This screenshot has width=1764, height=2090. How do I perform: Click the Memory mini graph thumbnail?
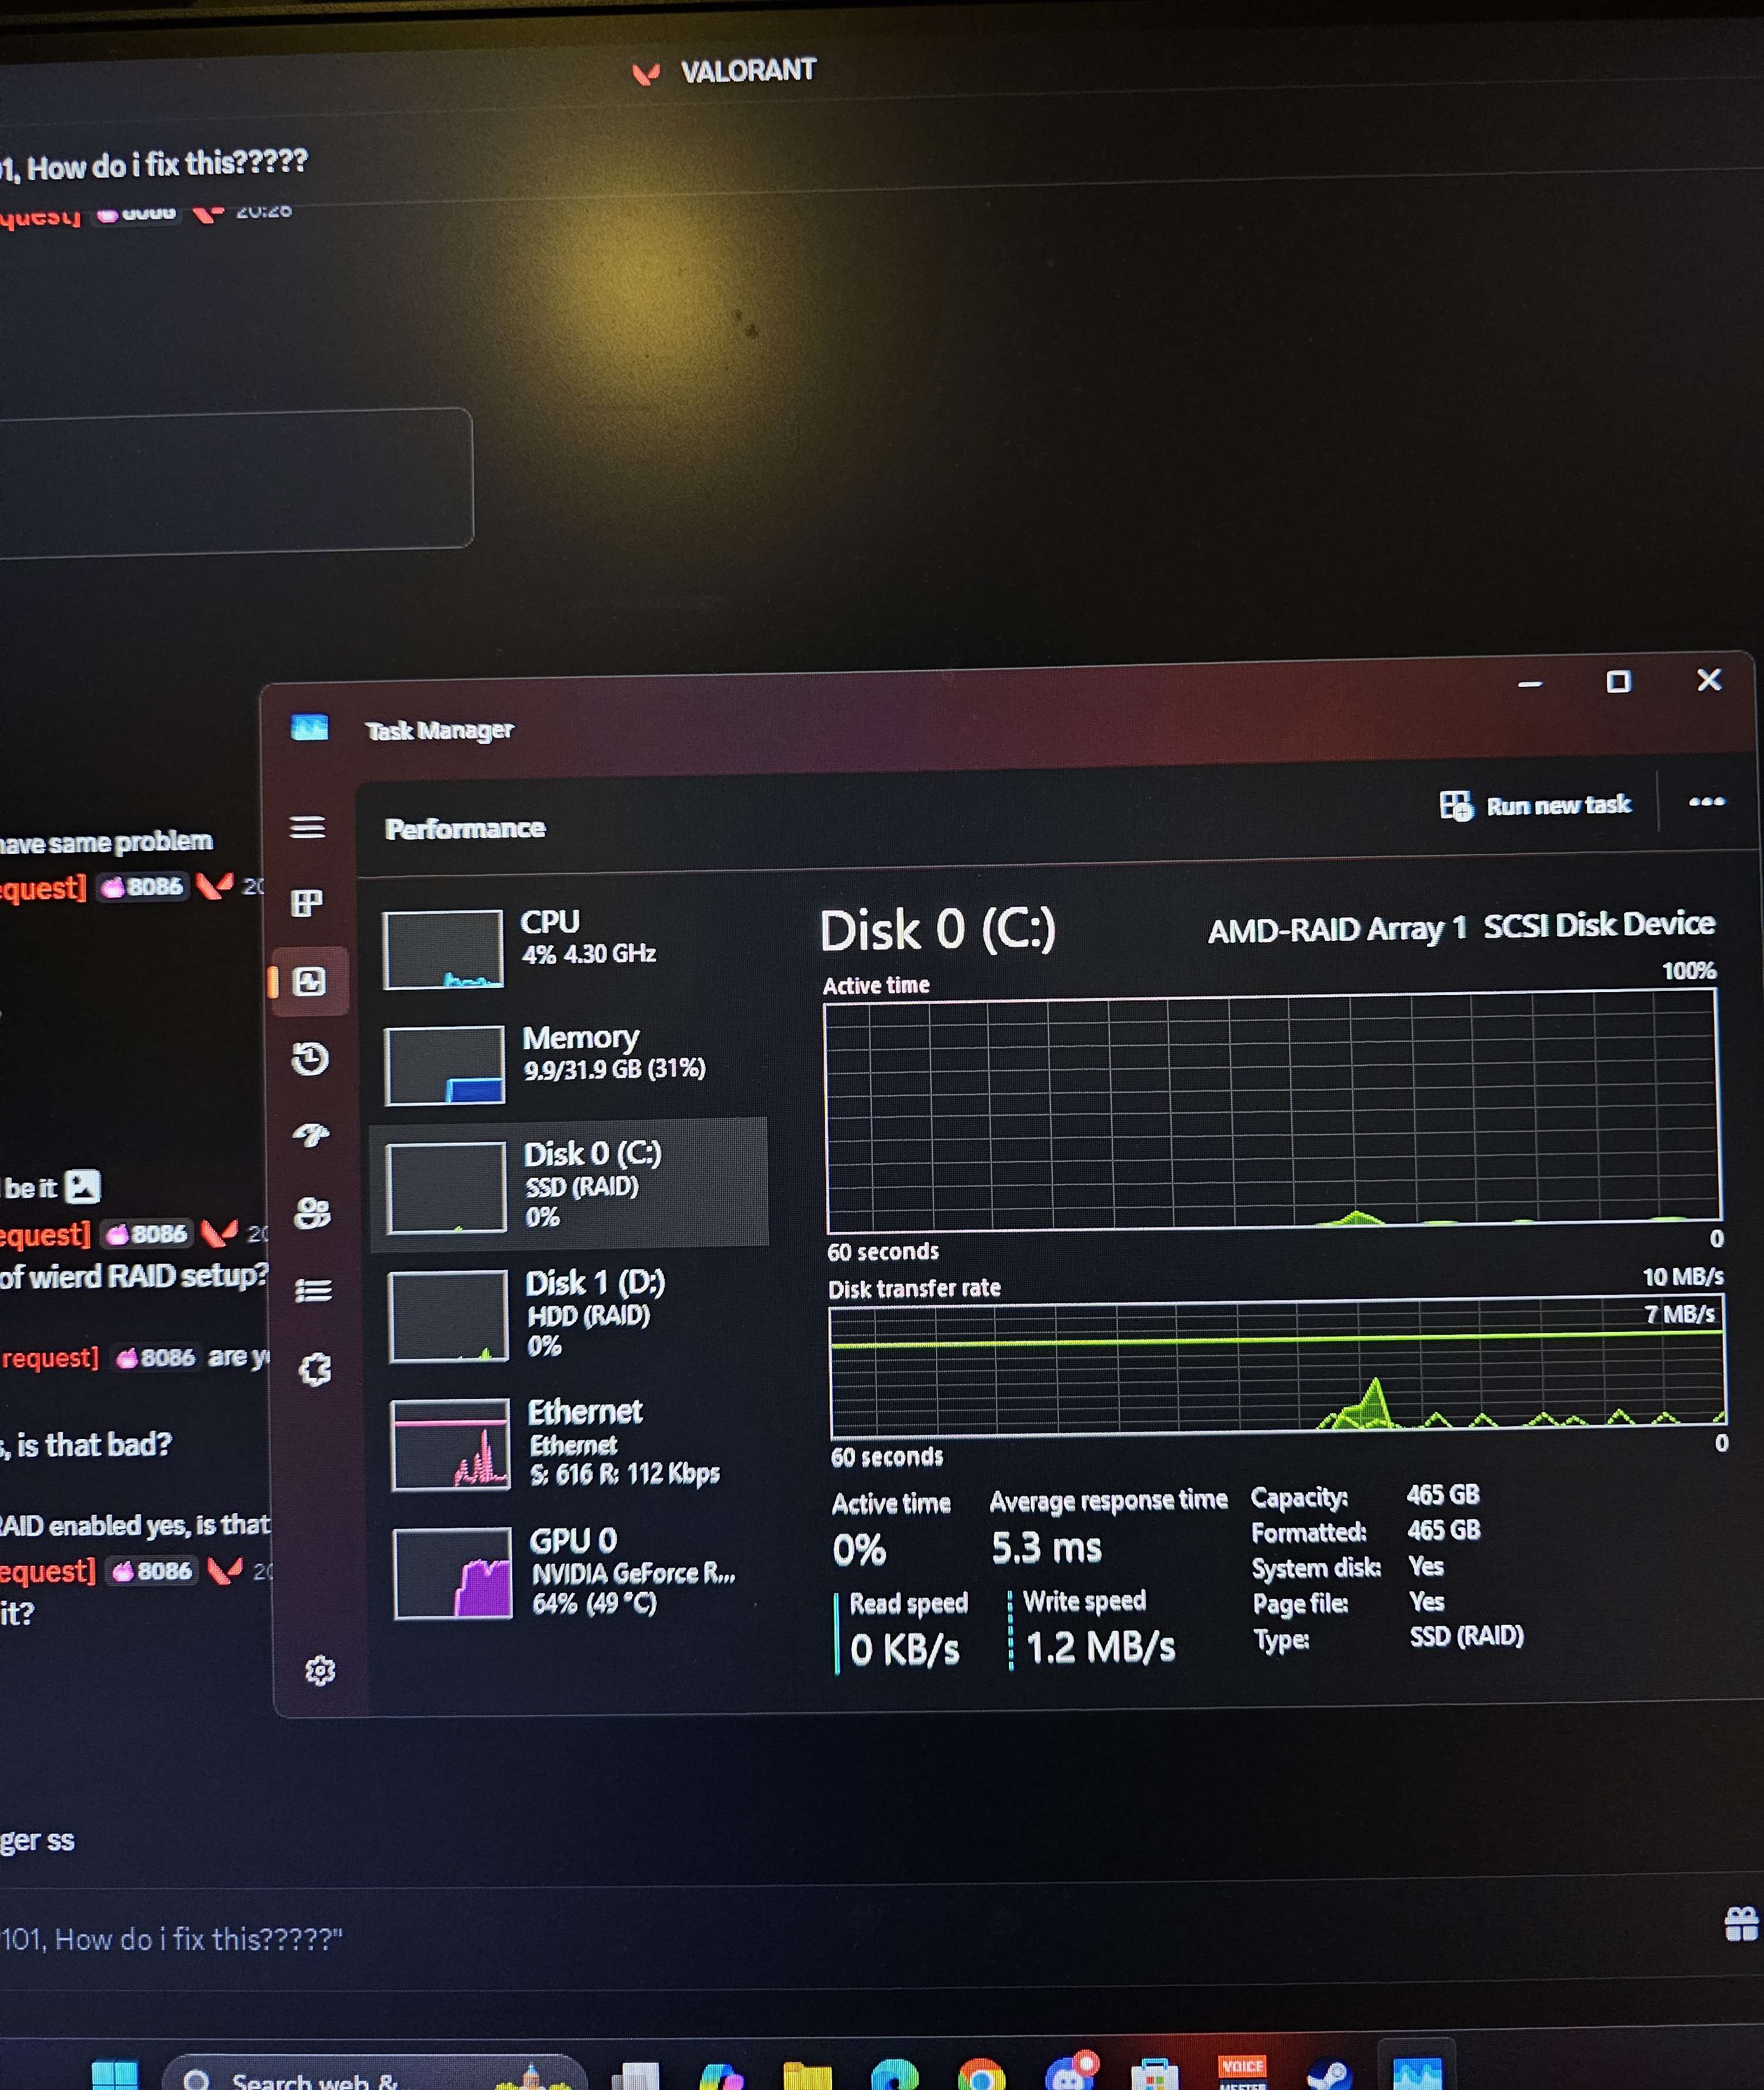click(x=444, y=1065)
